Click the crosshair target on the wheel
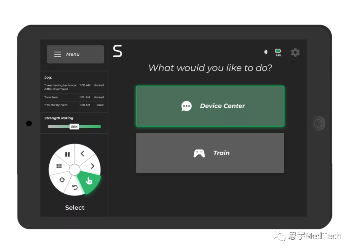Image resolution: width=353 pixels, height=251 pixels. click(x=62, y=180)
